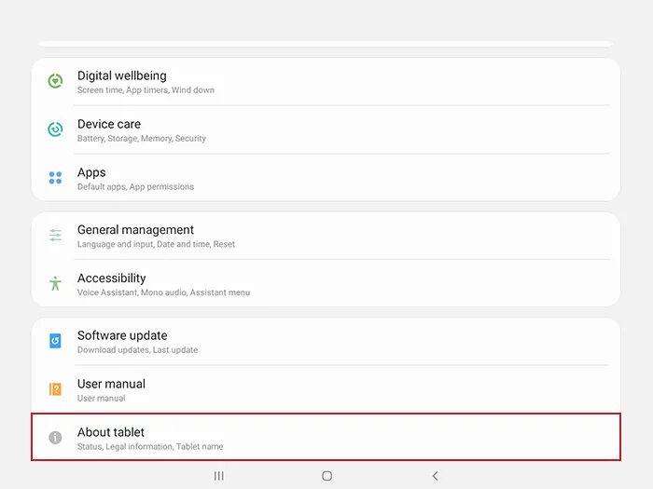Tap the General management sliders icon
The height and width of the screenshot is (489, 653).
click(55, 236)
